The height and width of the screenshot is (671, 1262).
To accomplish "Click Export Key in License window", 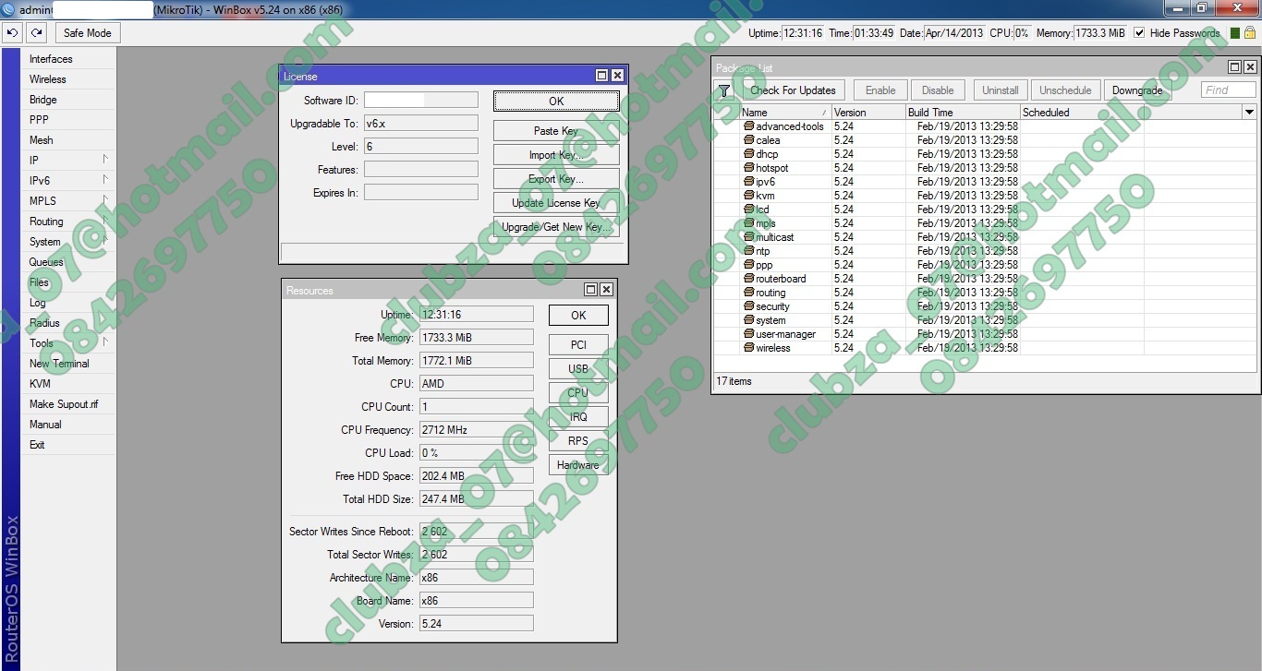I will pos(556,179).
